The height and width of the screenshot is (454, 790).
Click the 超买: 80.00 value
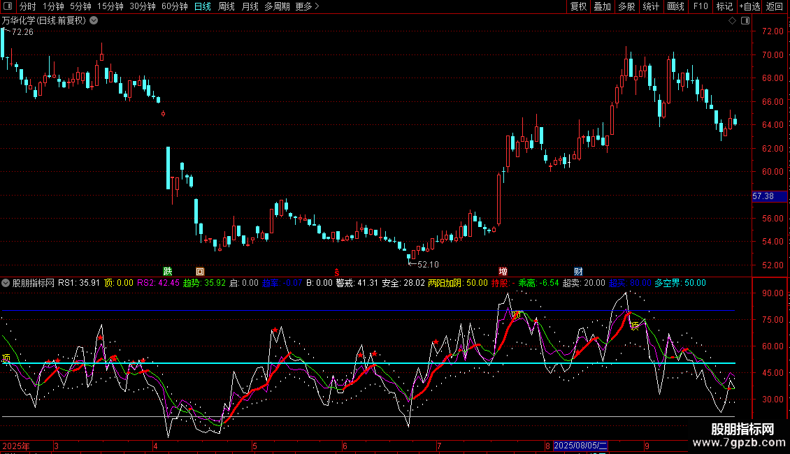point(631,284)
